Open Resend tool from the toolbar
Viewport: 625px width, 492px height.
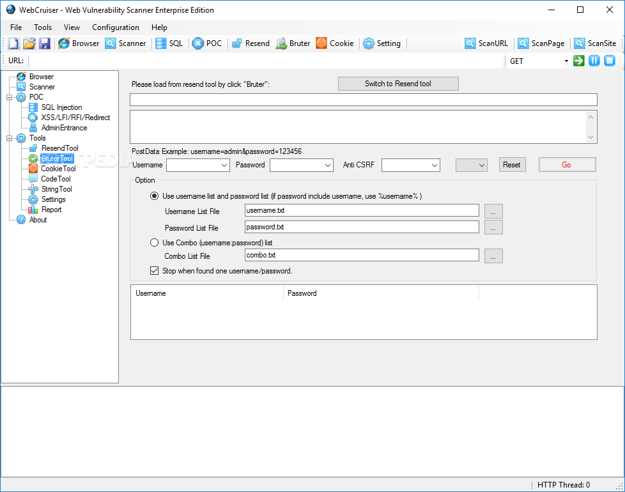click(251, 43)
